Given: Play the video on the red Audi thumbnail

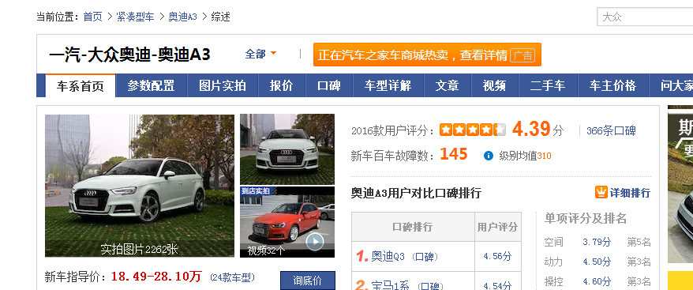Looking at the screenshot, I should tap(315, 242).
